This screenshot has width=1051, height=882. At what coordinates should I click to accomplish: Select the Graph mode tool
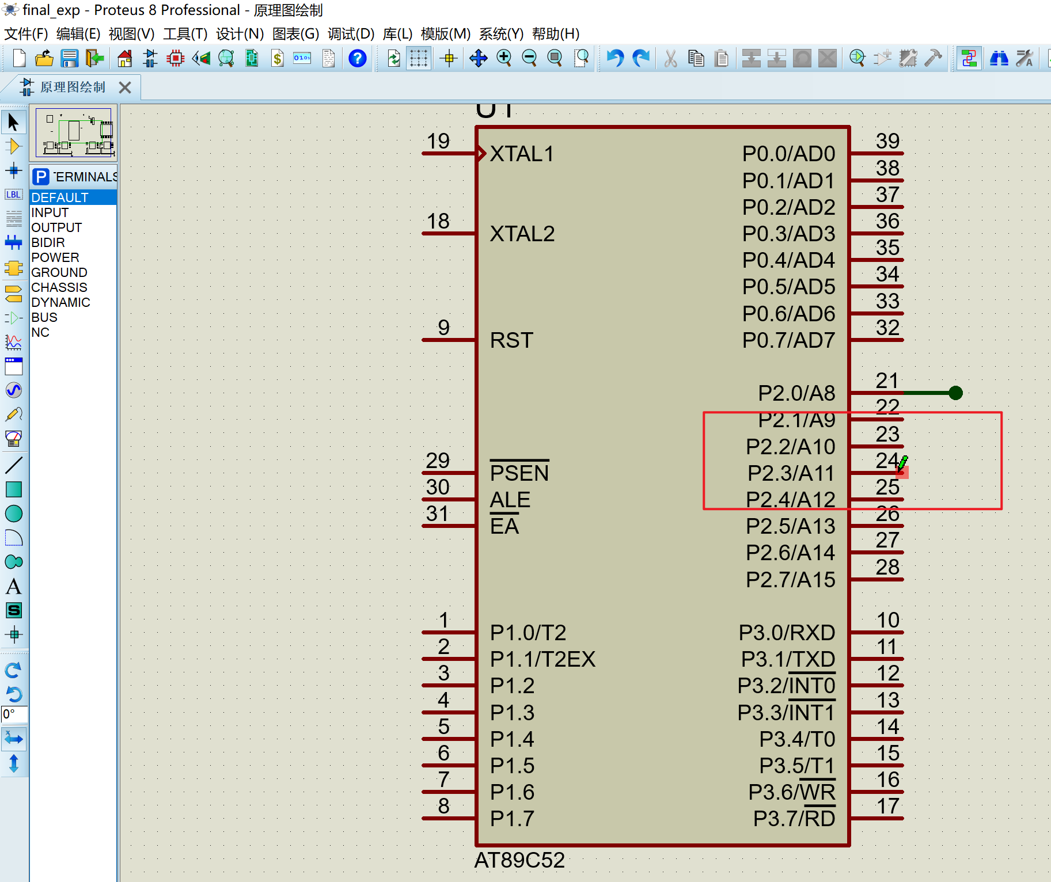pyautogui.click(x=14, y=342)
